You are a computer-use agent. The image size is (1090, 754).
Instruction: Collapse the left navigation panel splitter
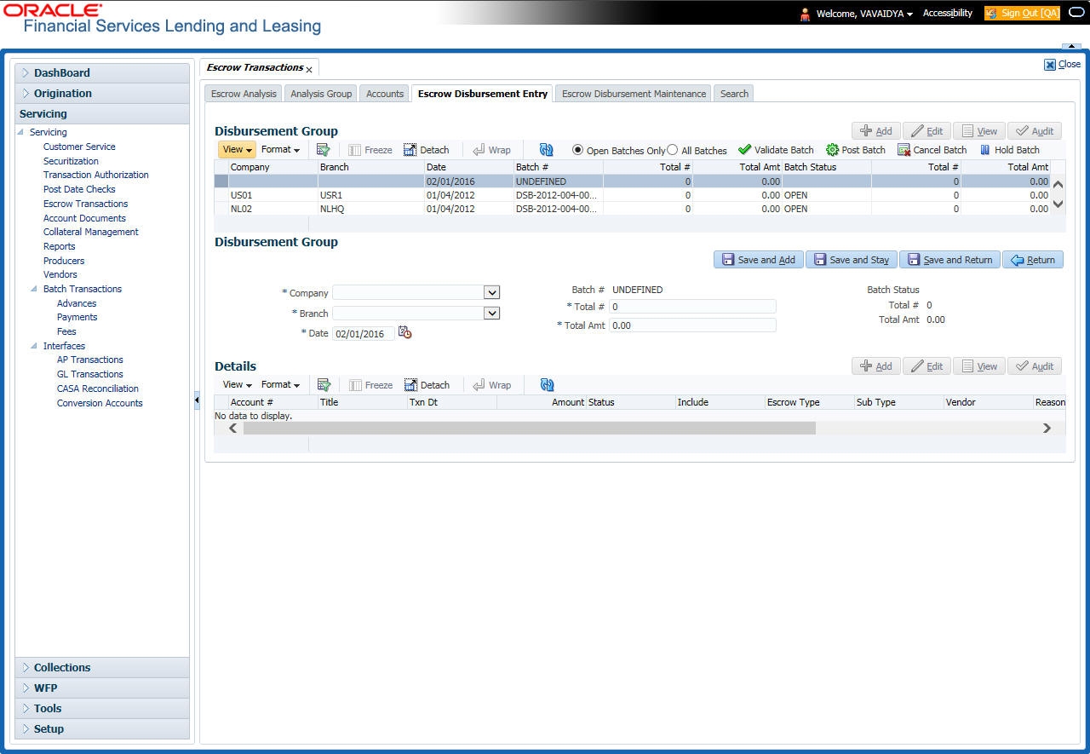(x=197, y=400)
